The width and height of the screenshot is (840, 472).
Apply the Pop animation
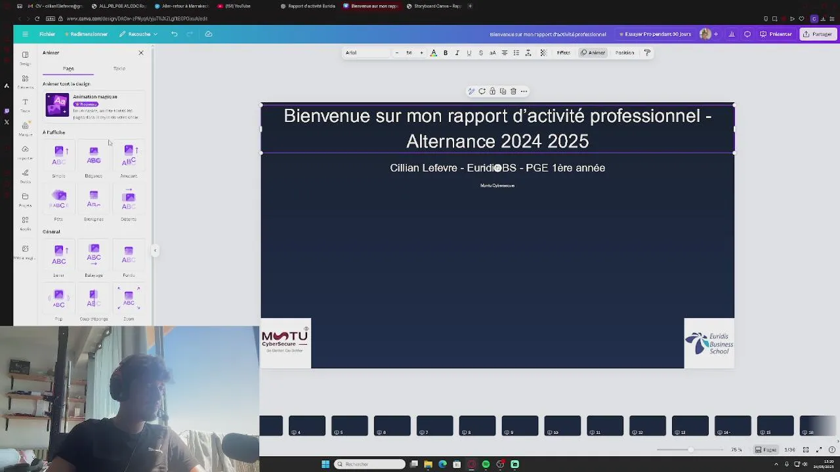click(x=59, y=304)
